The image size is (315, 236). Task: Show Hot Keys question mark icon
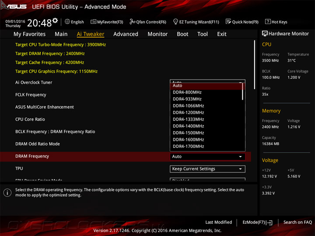[268, 21]
